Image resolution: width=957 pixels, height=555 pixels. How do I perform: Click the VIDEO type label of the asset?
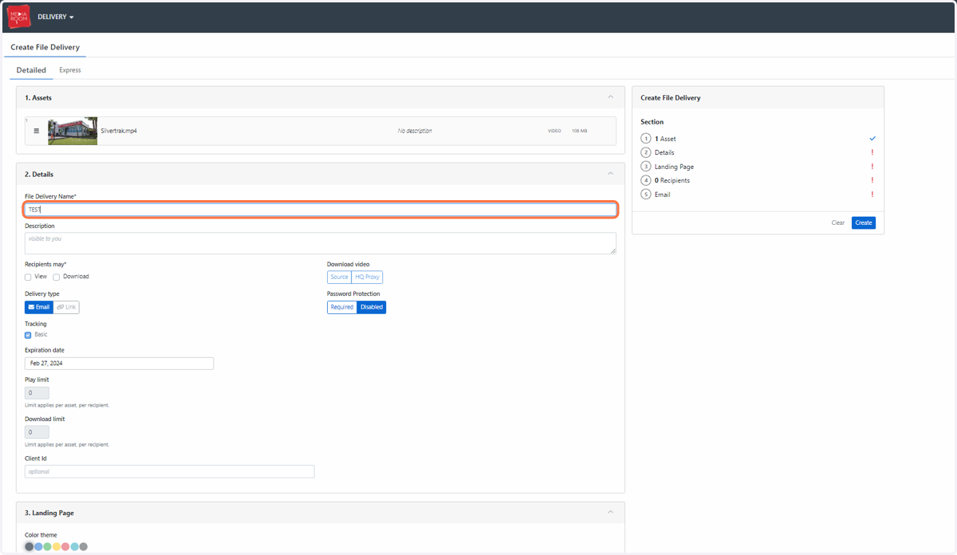click(554, 131)
